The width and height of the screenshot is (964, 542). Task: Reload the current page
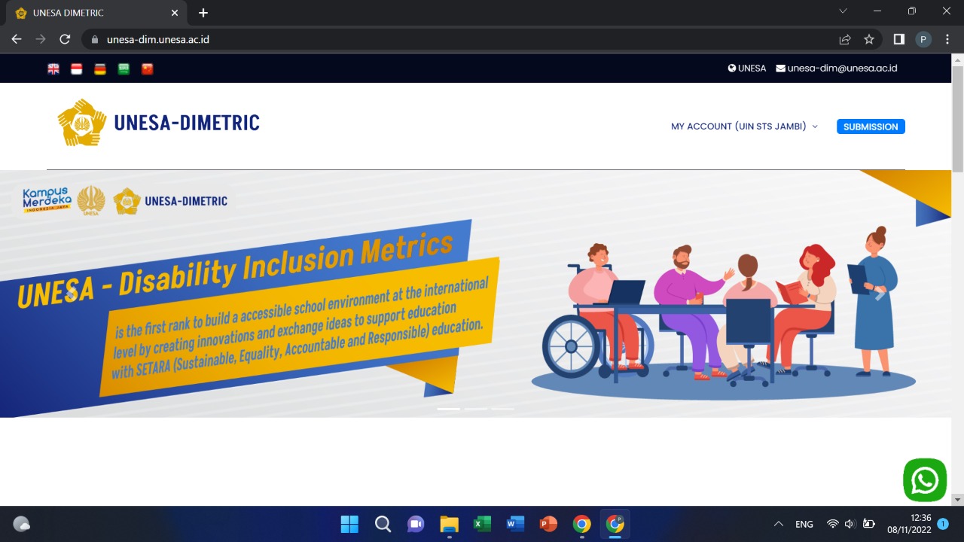[x=65, y=39]
